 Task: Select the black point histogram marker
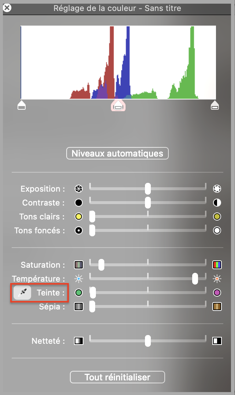click(x=22, y=106)
